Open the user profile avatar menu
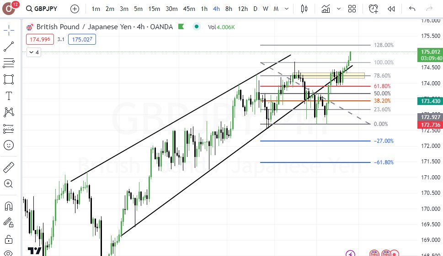This screenshot has height=256, width=443. click(9, 9)
